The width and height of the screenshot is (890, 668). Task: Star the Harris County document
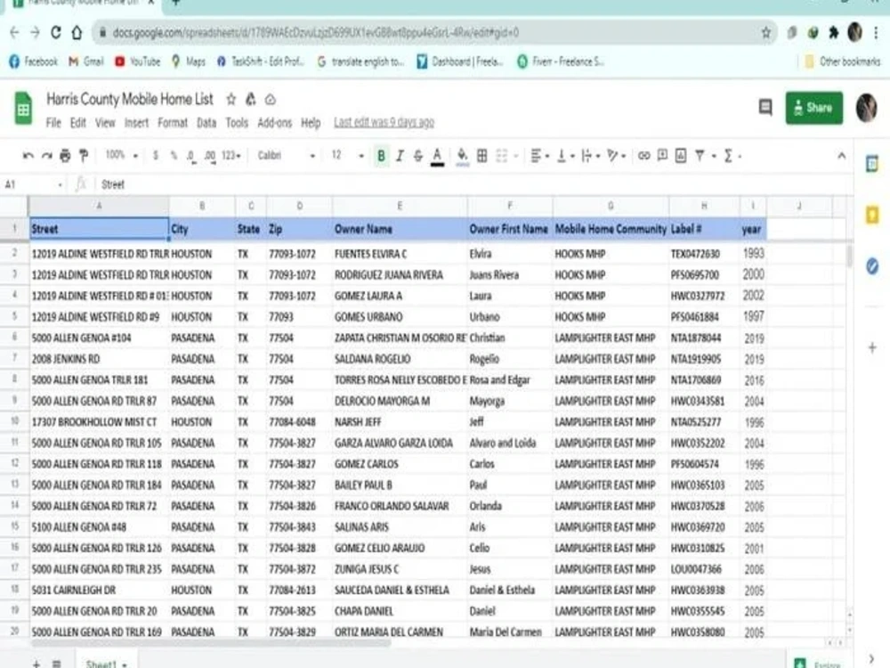pos(231,100)
